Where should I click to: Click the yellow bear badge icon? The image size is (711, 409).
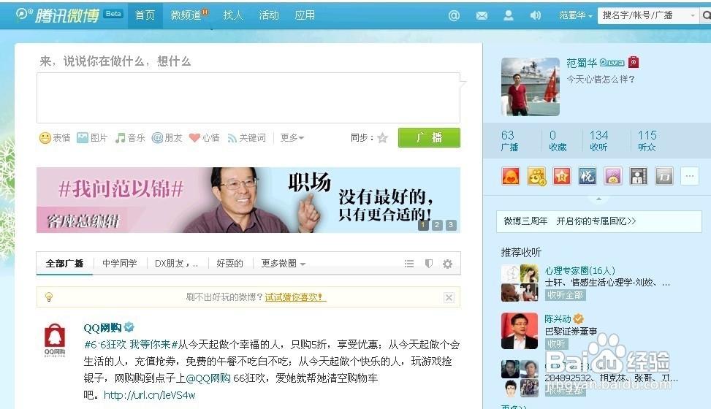click(536, 176)
